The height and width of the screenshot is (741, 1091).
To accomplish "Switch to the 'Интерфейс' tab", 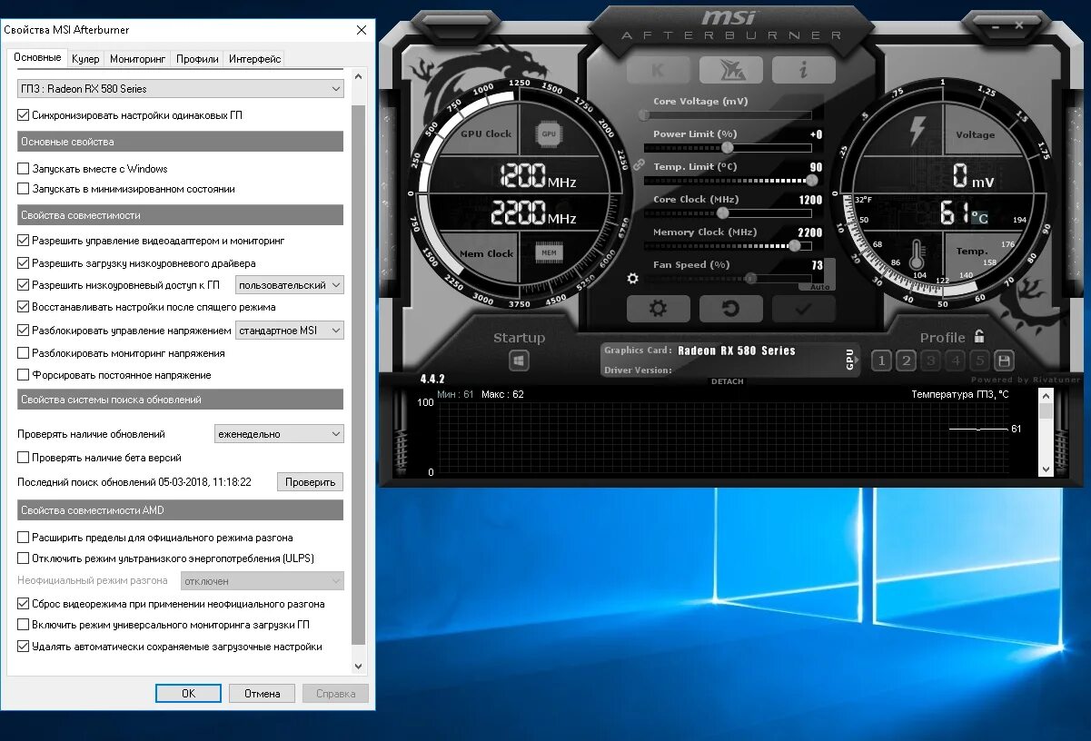I will (255, 59).
